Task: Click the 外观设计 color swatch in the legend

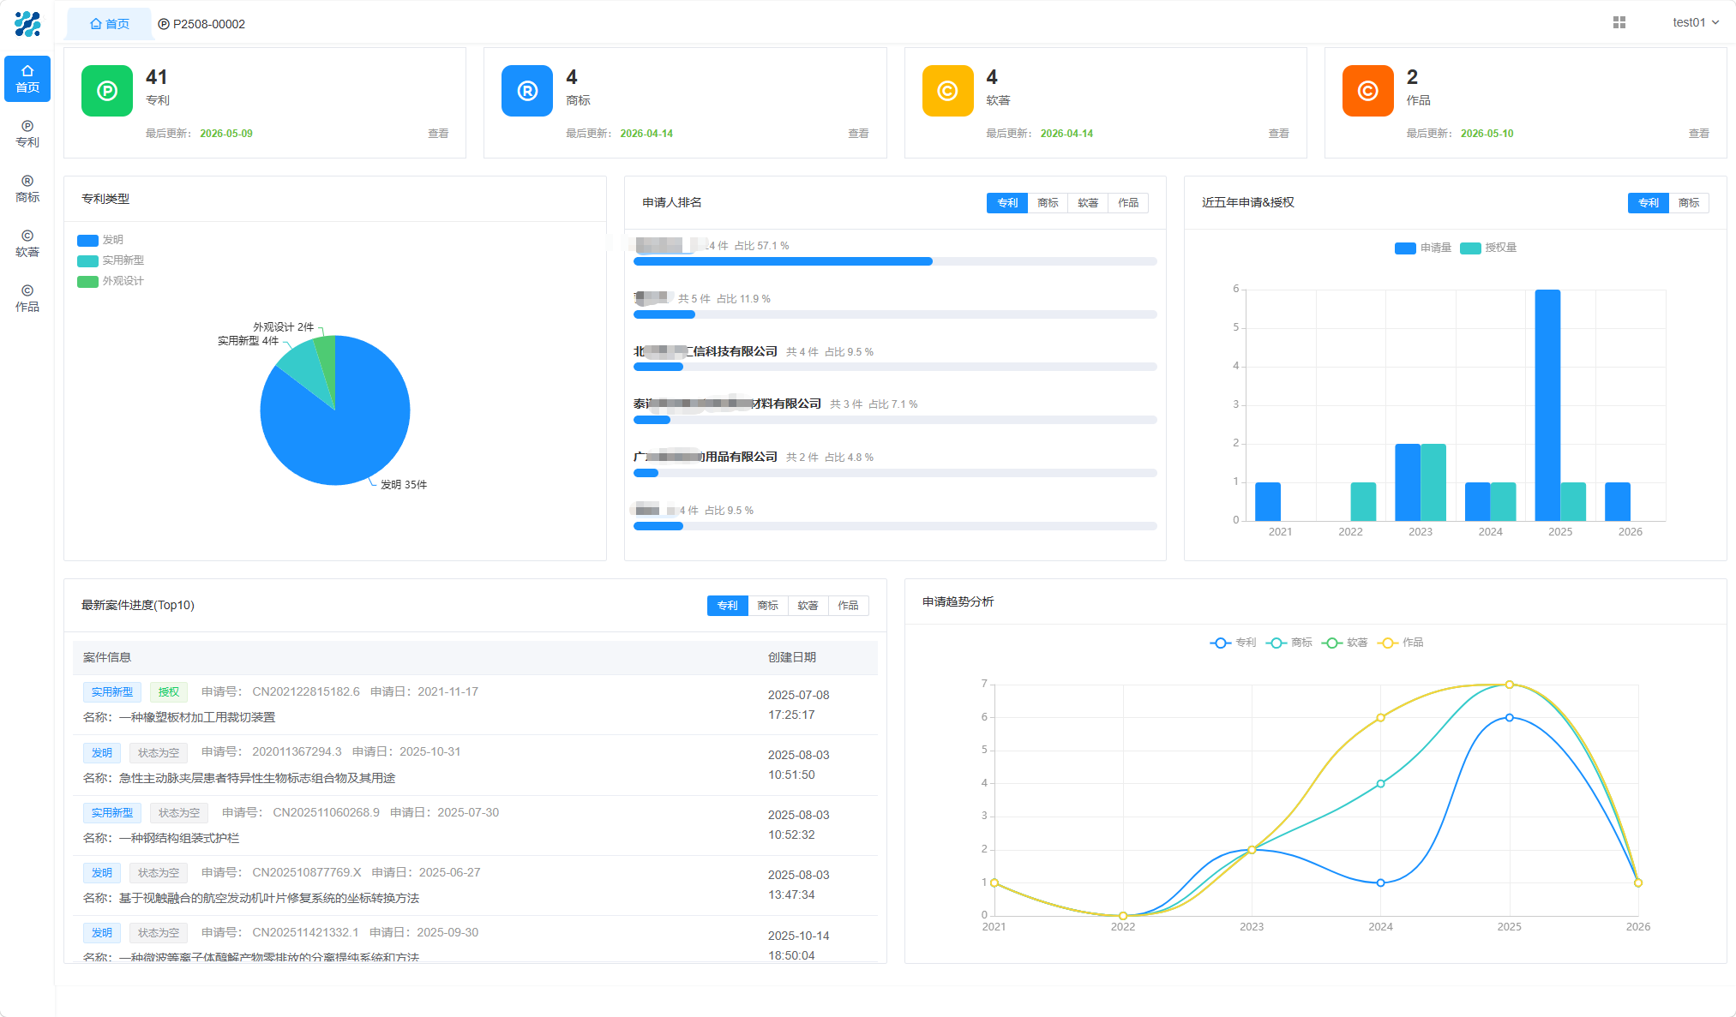Action: 87,281
